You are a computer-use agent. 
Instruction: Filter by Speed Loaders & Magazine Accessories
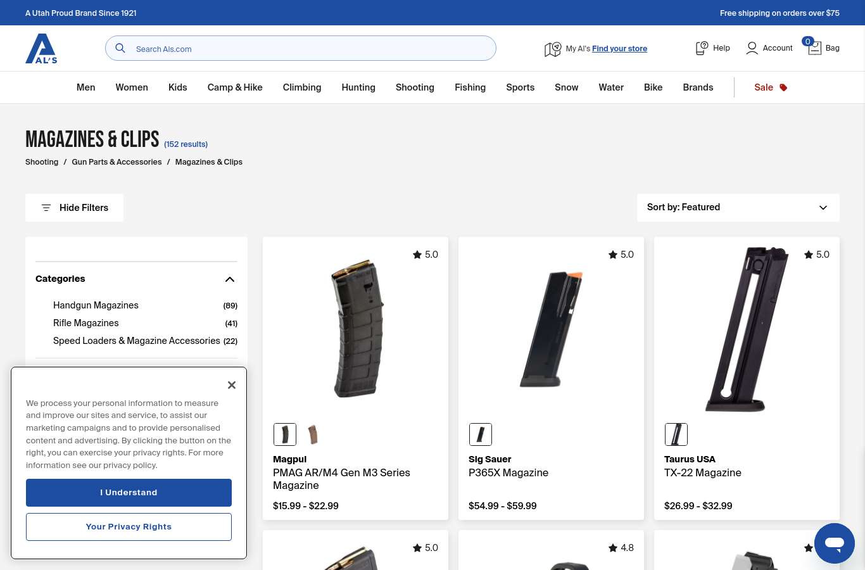pos(137,341)
